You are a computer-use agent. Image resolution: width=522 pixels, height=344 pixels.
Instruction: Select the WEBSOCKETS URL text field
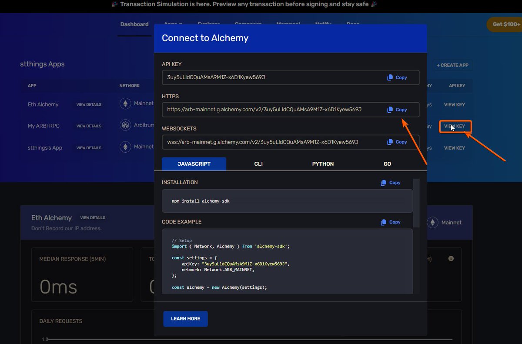pyautogui.click(x=291, y=142)
